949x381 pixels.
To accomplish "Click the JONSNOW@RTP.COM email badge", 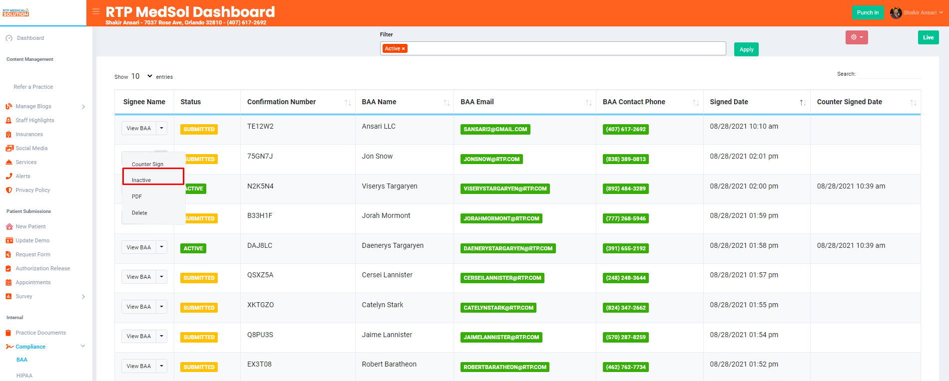I will [491, 159].
